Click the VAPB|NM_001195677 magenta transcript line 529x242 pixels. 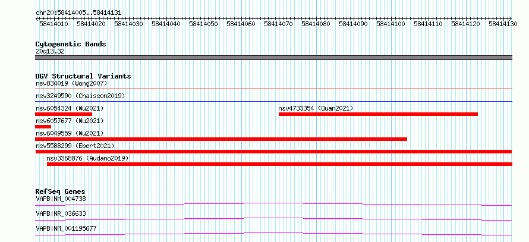[x=273, y=234]
